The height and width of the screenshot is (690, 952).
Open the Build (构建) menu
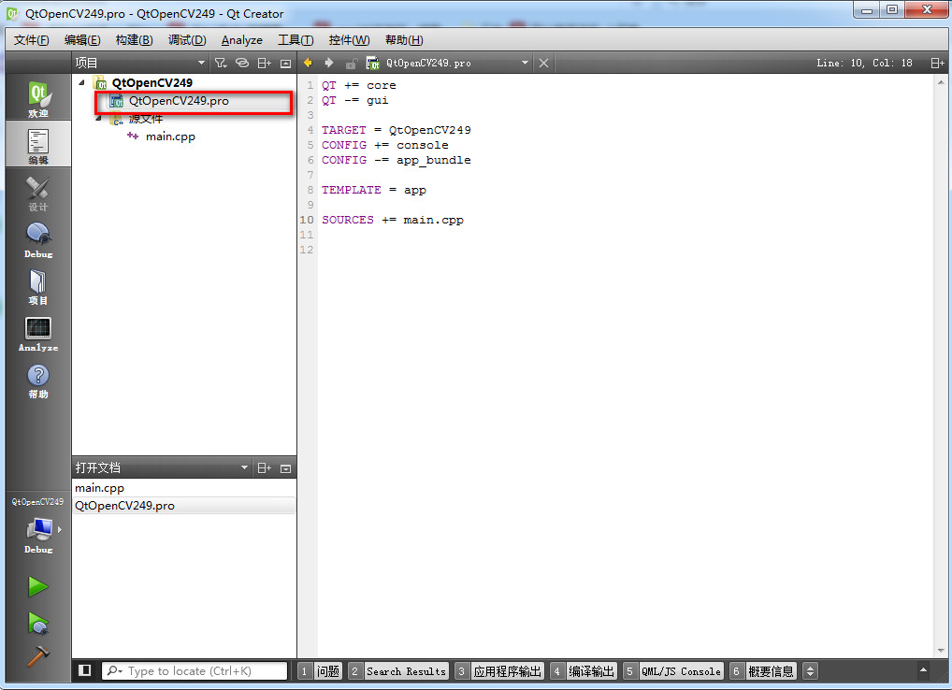click(x=134, y=40)
